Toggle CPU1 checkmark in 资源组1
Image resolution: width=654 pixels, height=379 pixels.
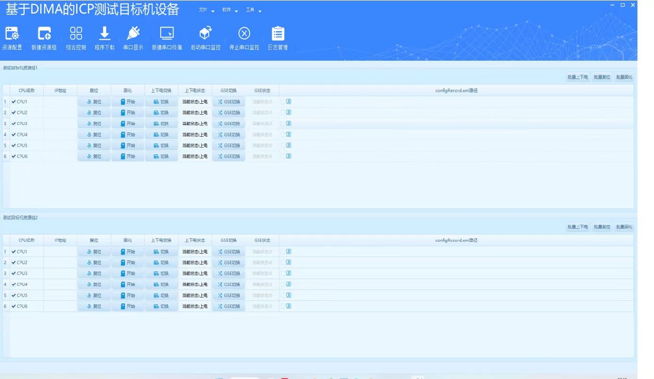click(14, 101)
